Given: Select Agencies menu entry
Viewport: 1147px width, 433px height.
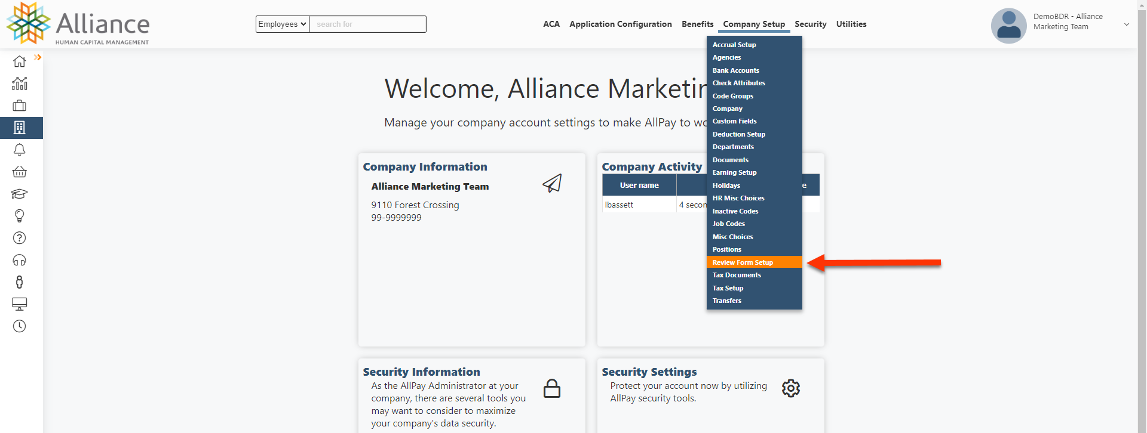Looking at the screenshot, I should click(x=755, y=57).
